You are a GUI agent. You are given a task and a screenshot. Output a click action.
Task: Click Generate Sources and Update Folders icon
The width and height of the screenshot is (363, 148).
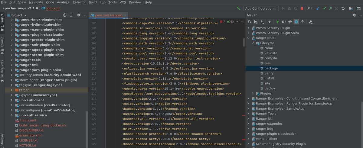pos(256,22)
